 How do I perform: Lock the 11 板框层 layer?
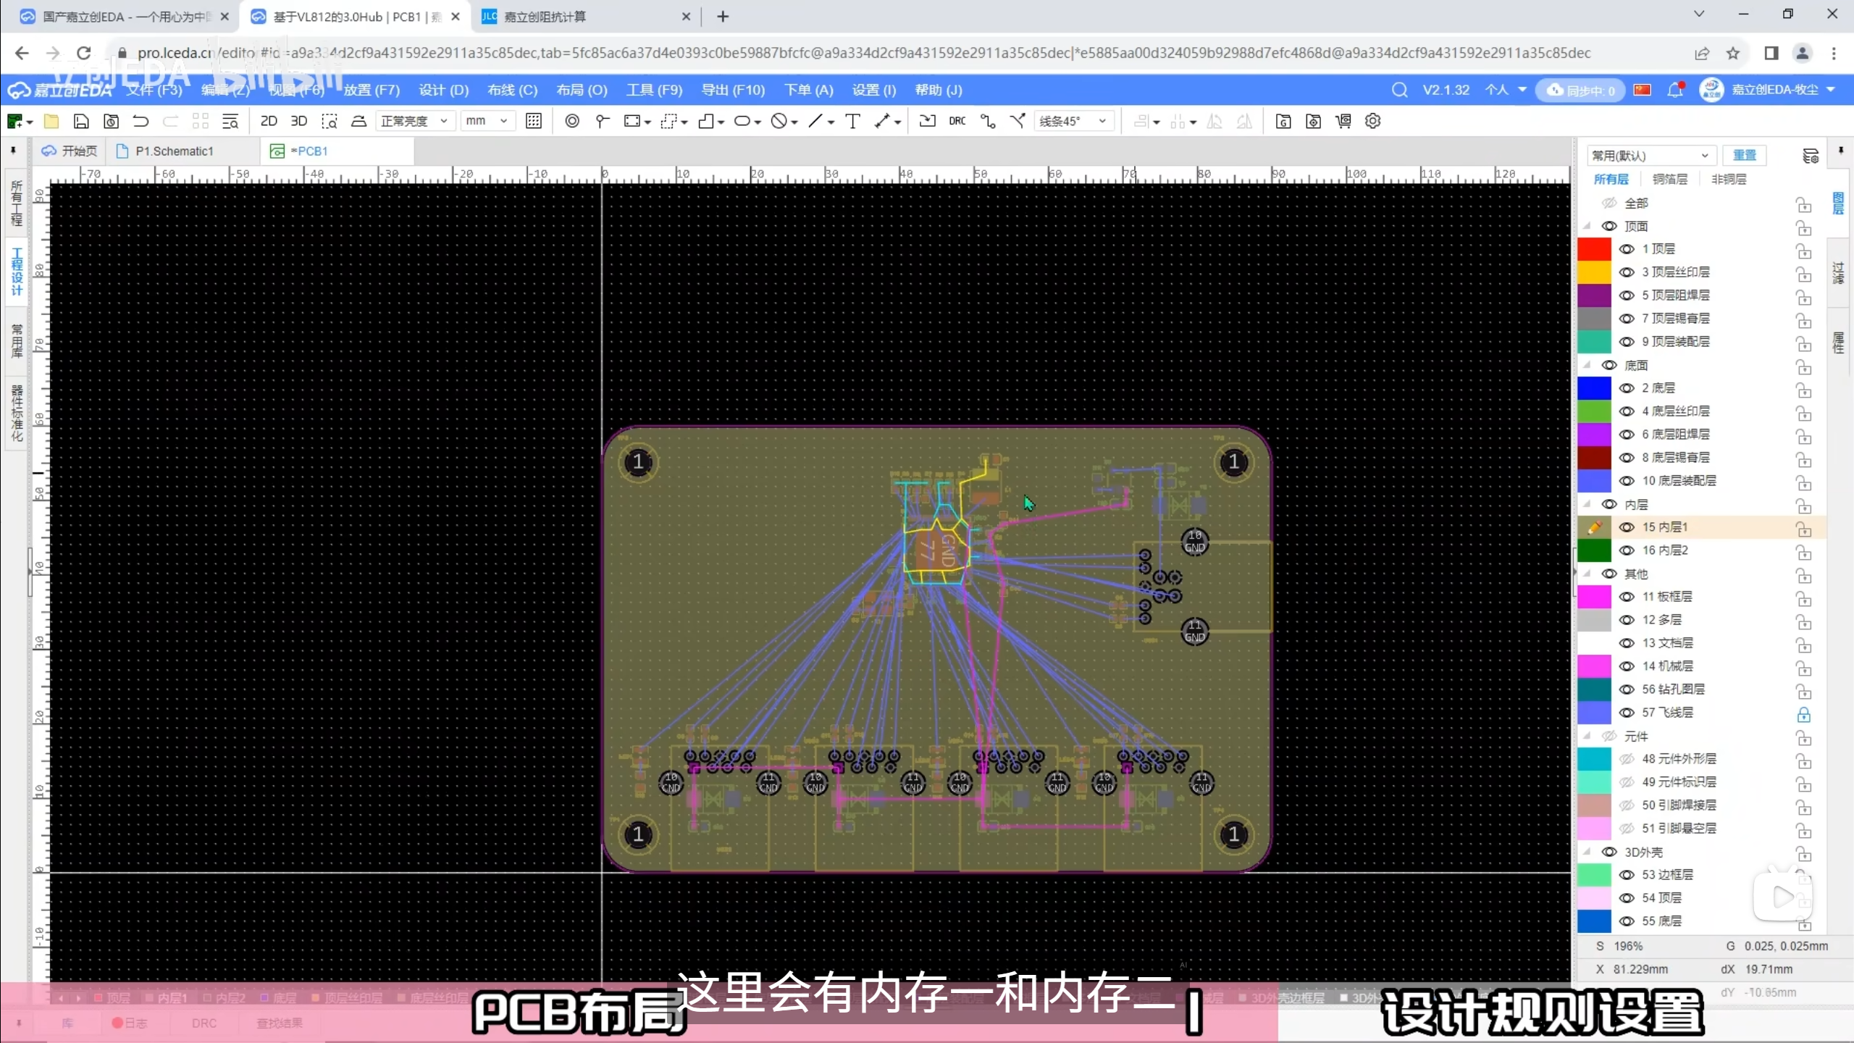1803,598
